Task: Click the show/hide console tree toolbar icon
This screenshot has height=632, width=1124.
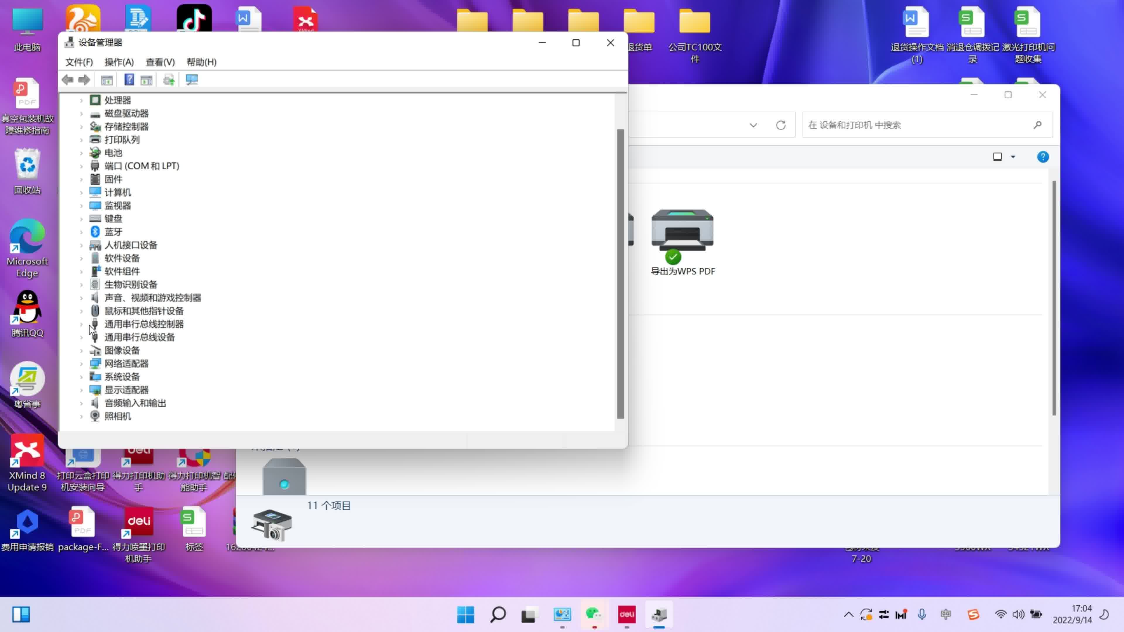Action: [x=107, y=80]
